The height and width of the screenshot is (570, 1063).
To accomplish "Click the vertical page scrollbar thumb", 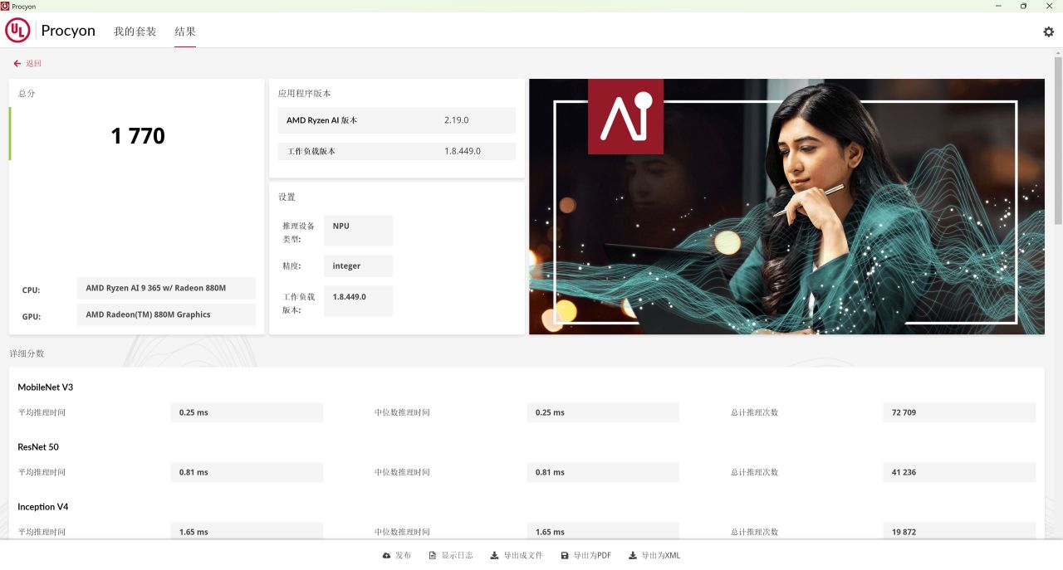I will click(1058, 140).
